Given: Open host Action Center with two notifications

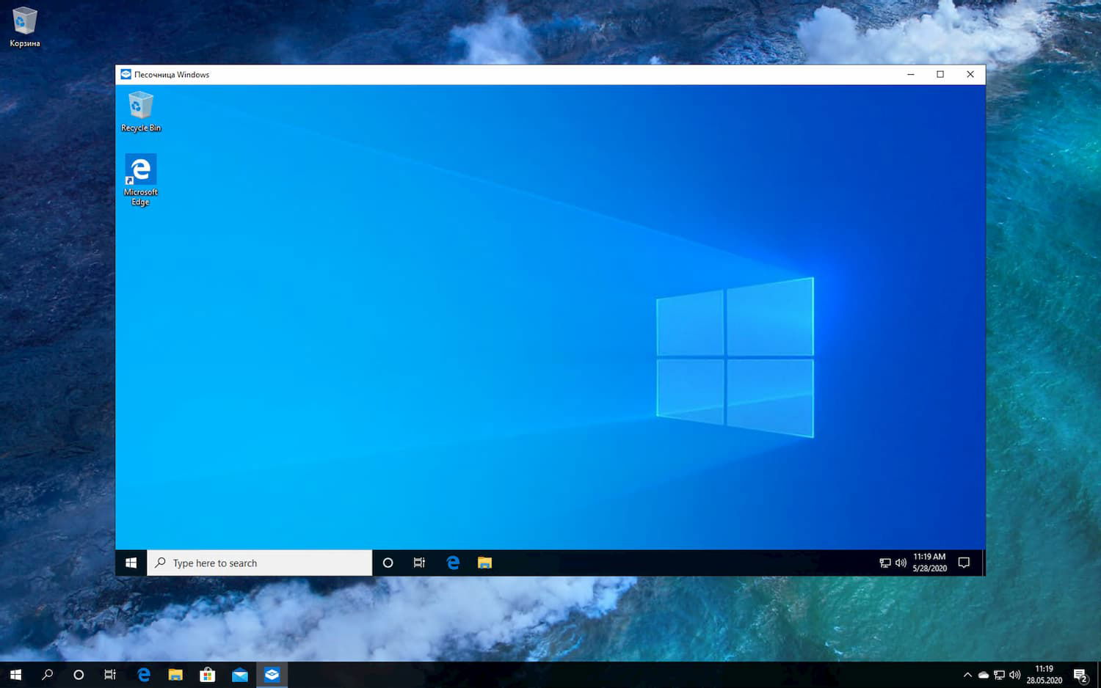Looking at the screenshot, I should (1080, 674).
